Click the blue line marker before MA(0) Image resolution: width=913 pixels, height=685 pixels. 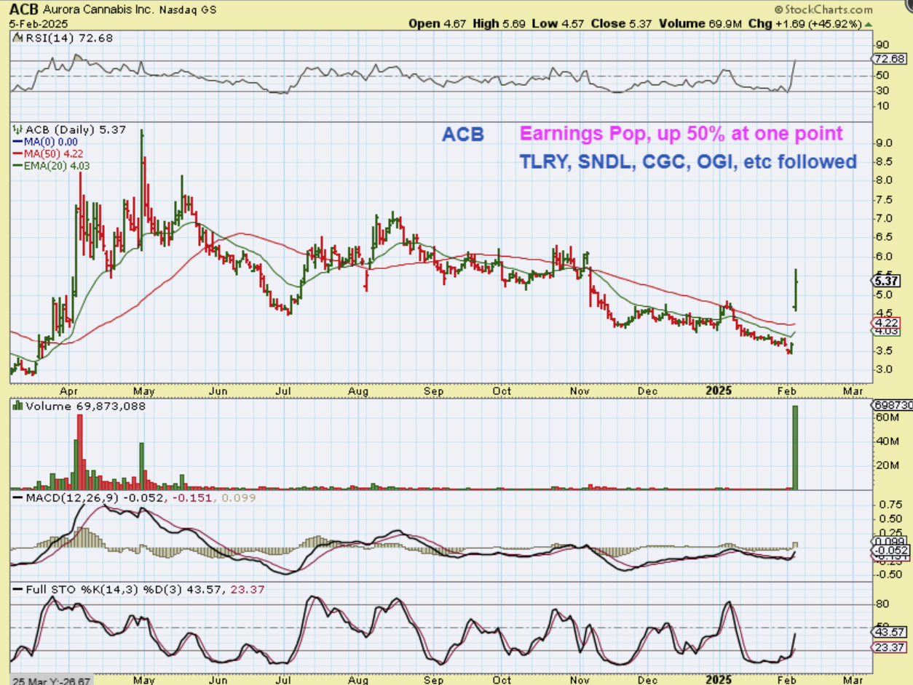pos(17,143)
